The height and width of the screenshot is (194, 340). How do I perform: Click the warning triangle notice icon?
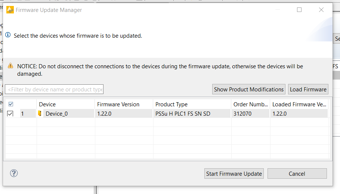click(10, 66)
